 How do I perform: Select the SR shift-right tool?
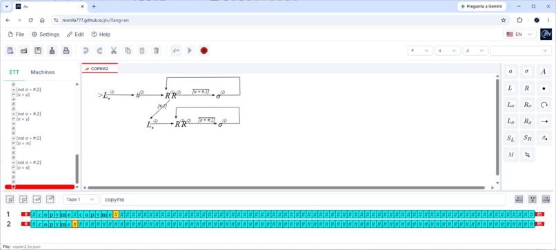click(527, 138)
